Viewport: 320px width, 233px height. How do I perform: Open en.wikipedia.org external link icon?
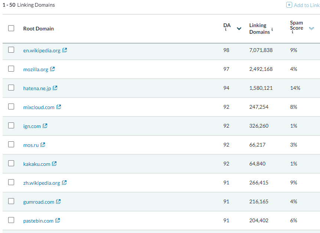point(65,50)
